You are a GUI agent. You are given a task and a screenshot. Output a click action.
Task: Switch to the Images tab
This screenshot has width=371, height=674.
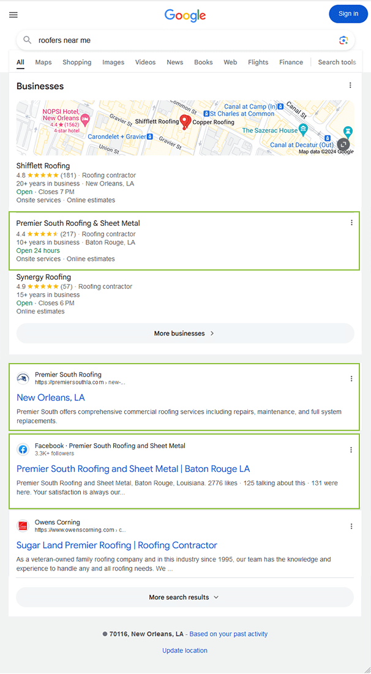pyautogui.click(x=113, y=62)
